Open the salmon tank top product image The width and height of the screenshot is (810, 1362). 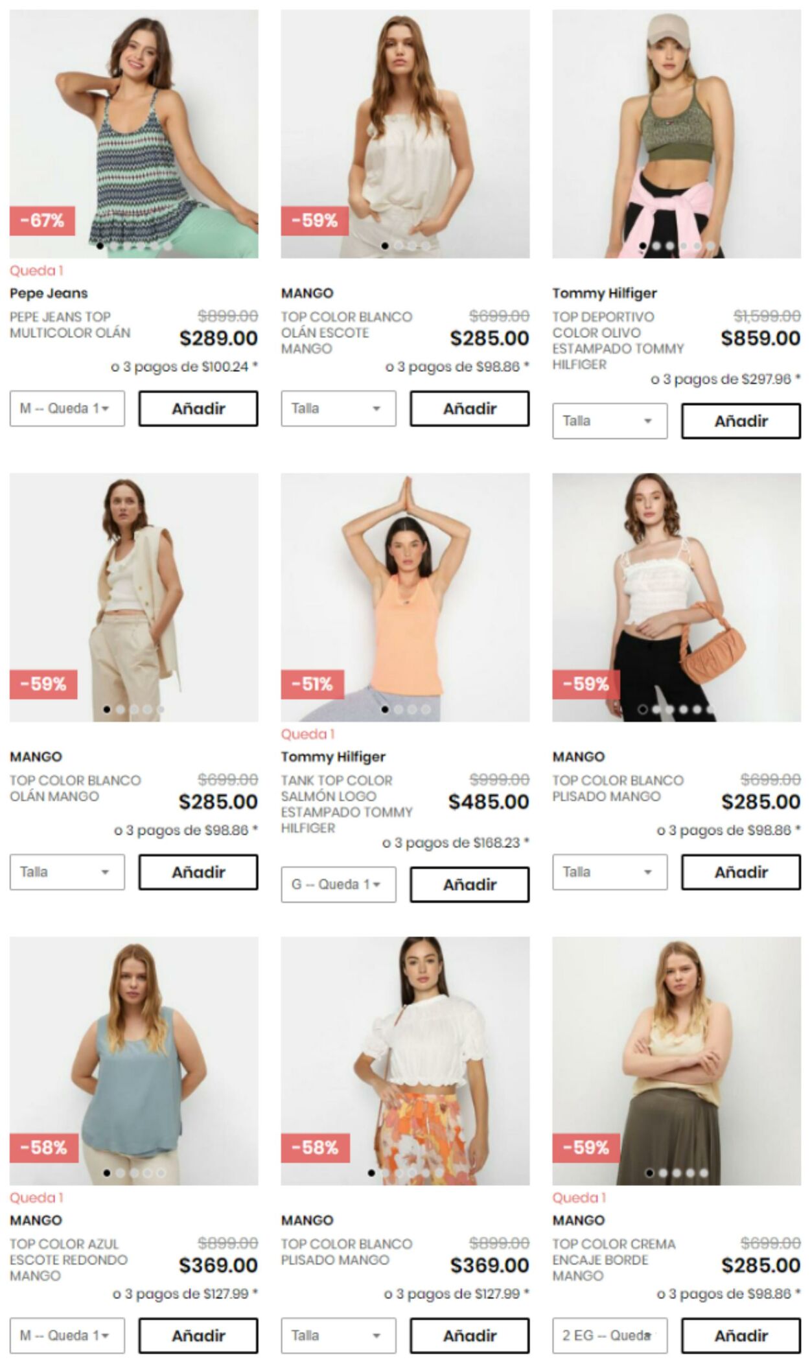click(405, 597)
